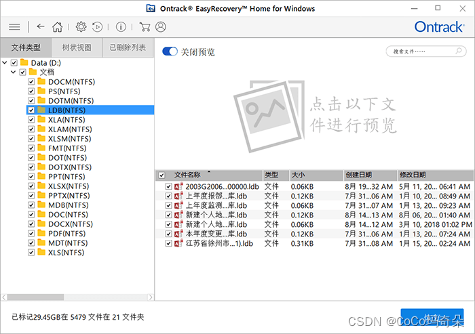
Task: Click the blue recover button
Action: 432,317
